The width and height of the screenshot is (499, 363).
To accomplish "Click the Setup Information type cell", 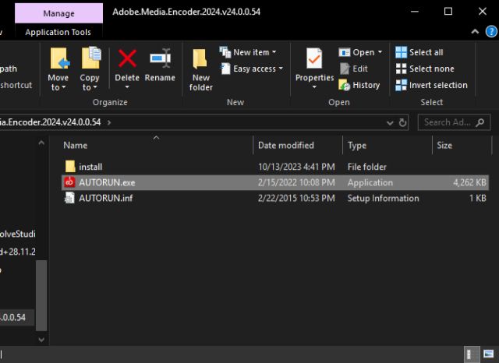I will click(x=383, y=199).
